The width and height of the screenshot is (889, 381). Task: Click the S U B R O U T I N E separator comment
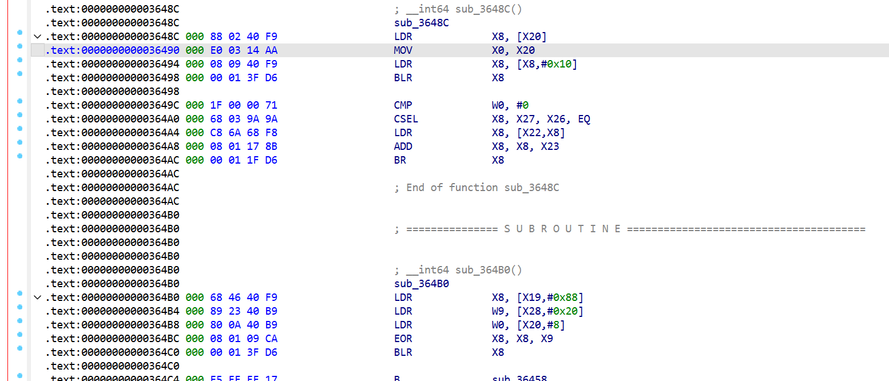coord(630,229)
